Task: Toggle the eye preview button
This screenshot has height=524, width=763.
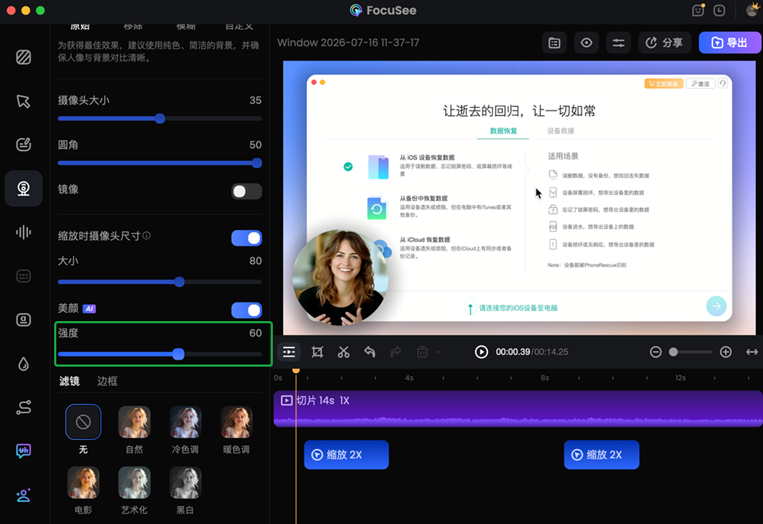Action: tap(586, 43)
